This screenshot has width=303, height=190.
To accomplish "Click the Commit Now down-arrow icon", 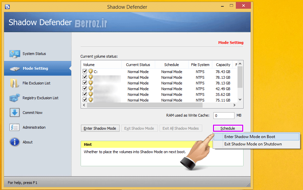I will [15, 113].
